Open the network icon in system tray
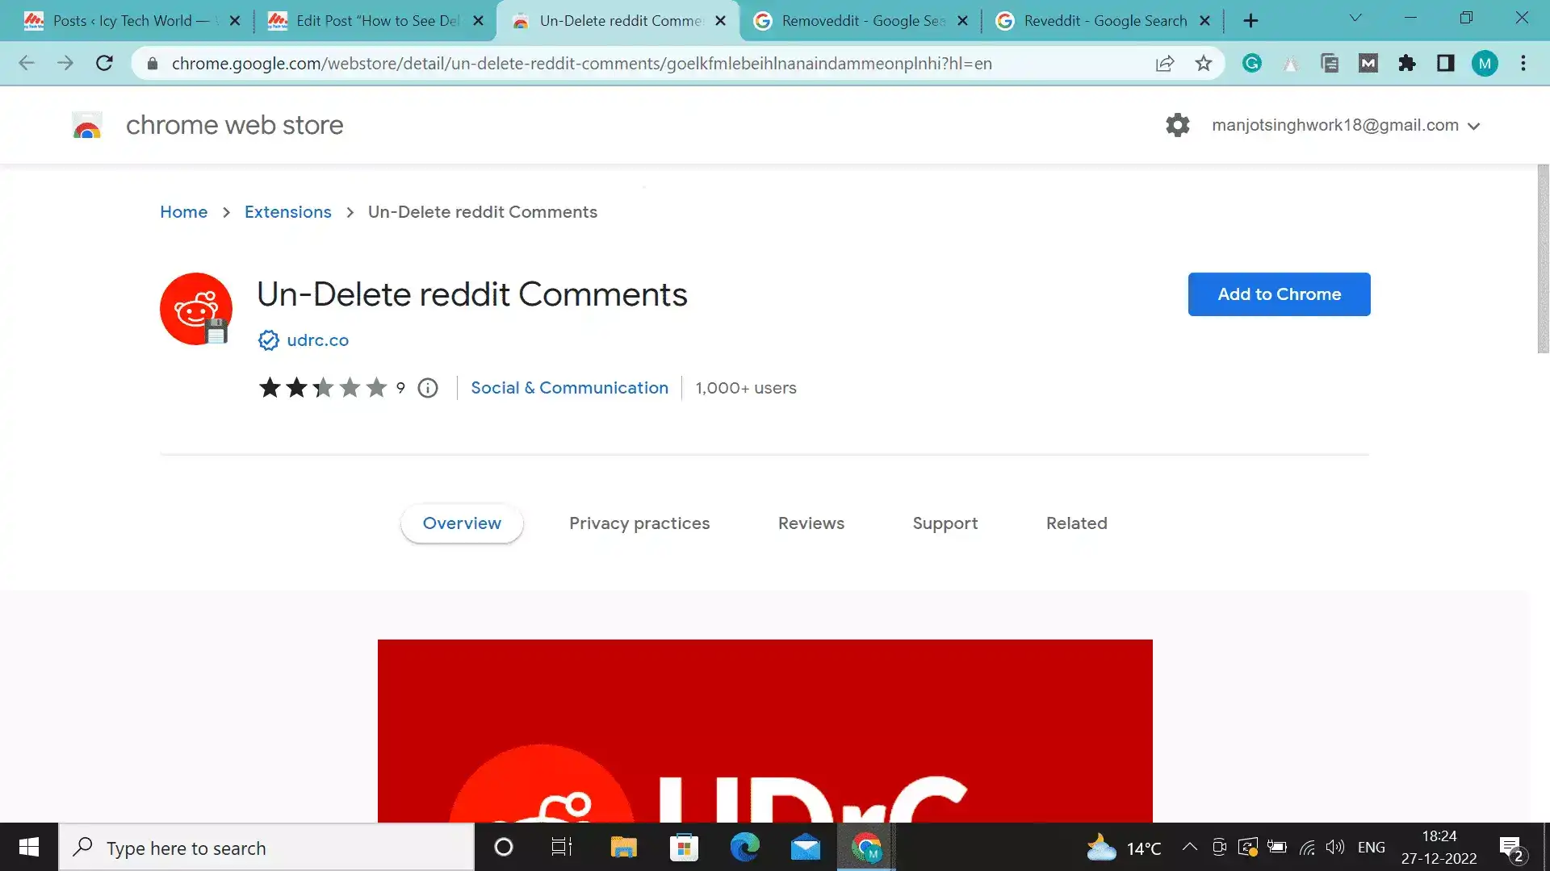 [x=1307, y=847]
